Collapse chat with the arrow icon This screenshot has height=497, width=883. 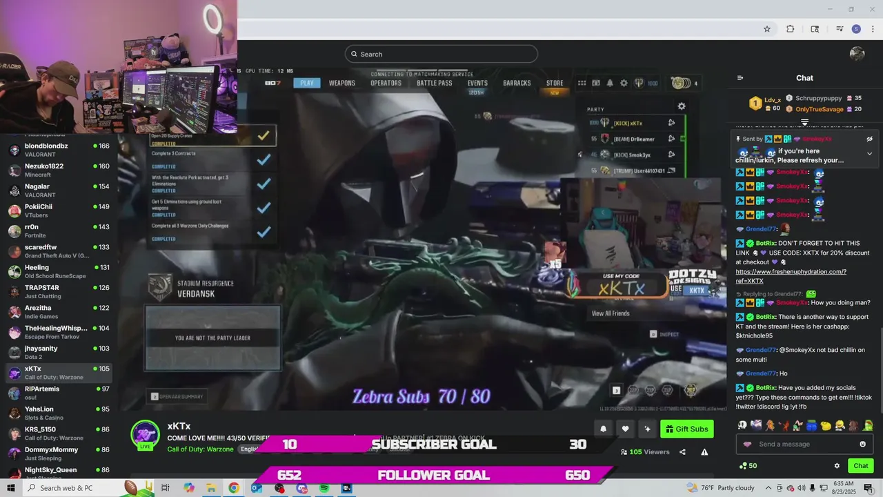[740, 78]
